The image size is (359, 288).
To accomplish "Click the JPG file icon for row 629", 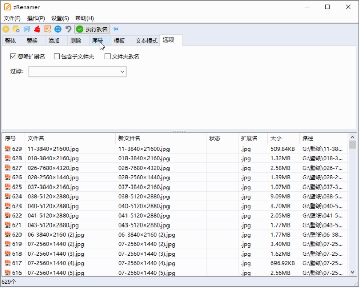I will click(x=8, y=149).
